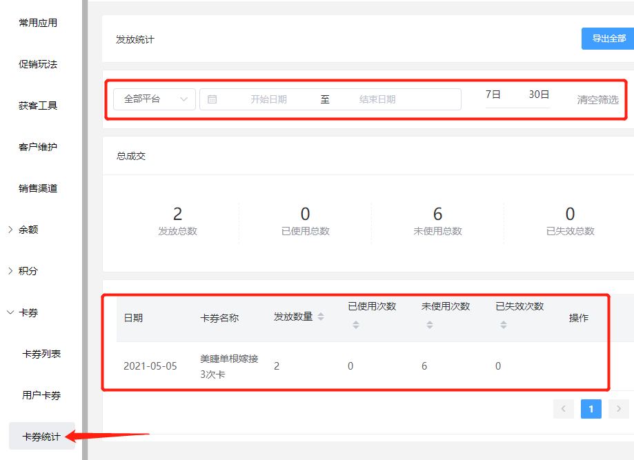Select page 1 in pagination
Image resolution: width=634 pixels, height=460 pixels.
[591, 409]
